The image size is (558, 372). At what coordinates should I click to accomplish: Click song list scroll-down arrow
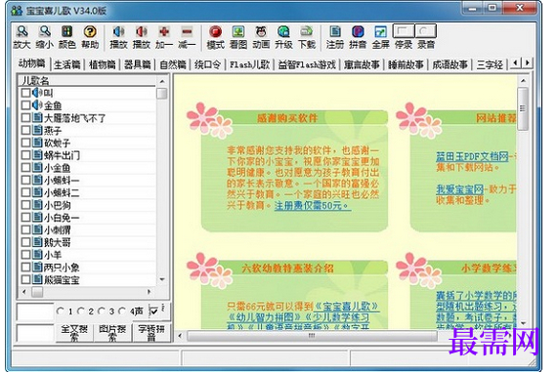click(x=162, y=280)
